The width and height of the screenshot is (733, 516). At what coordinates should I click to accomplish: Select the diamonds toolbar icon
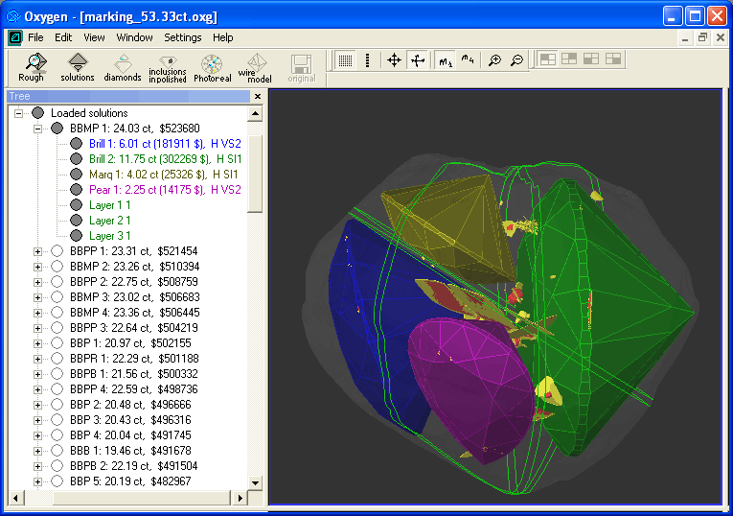[123, 65]
